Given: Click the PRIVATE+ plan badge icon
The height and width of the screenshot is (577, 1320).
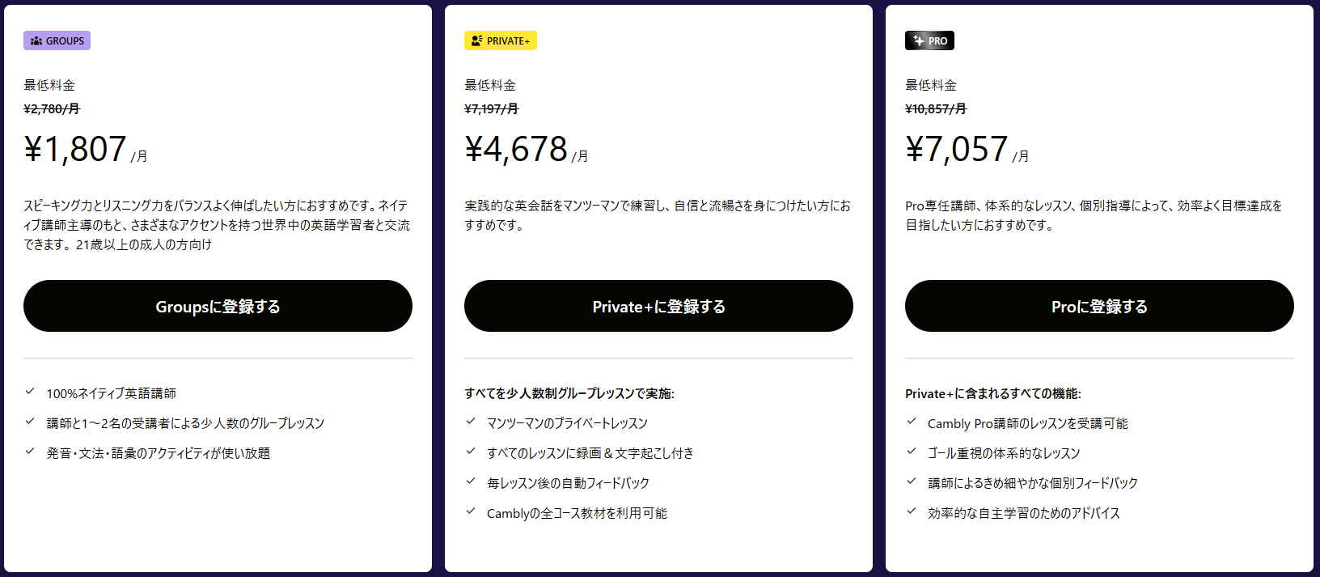Looking at the screenshot, I should [476, 40].
